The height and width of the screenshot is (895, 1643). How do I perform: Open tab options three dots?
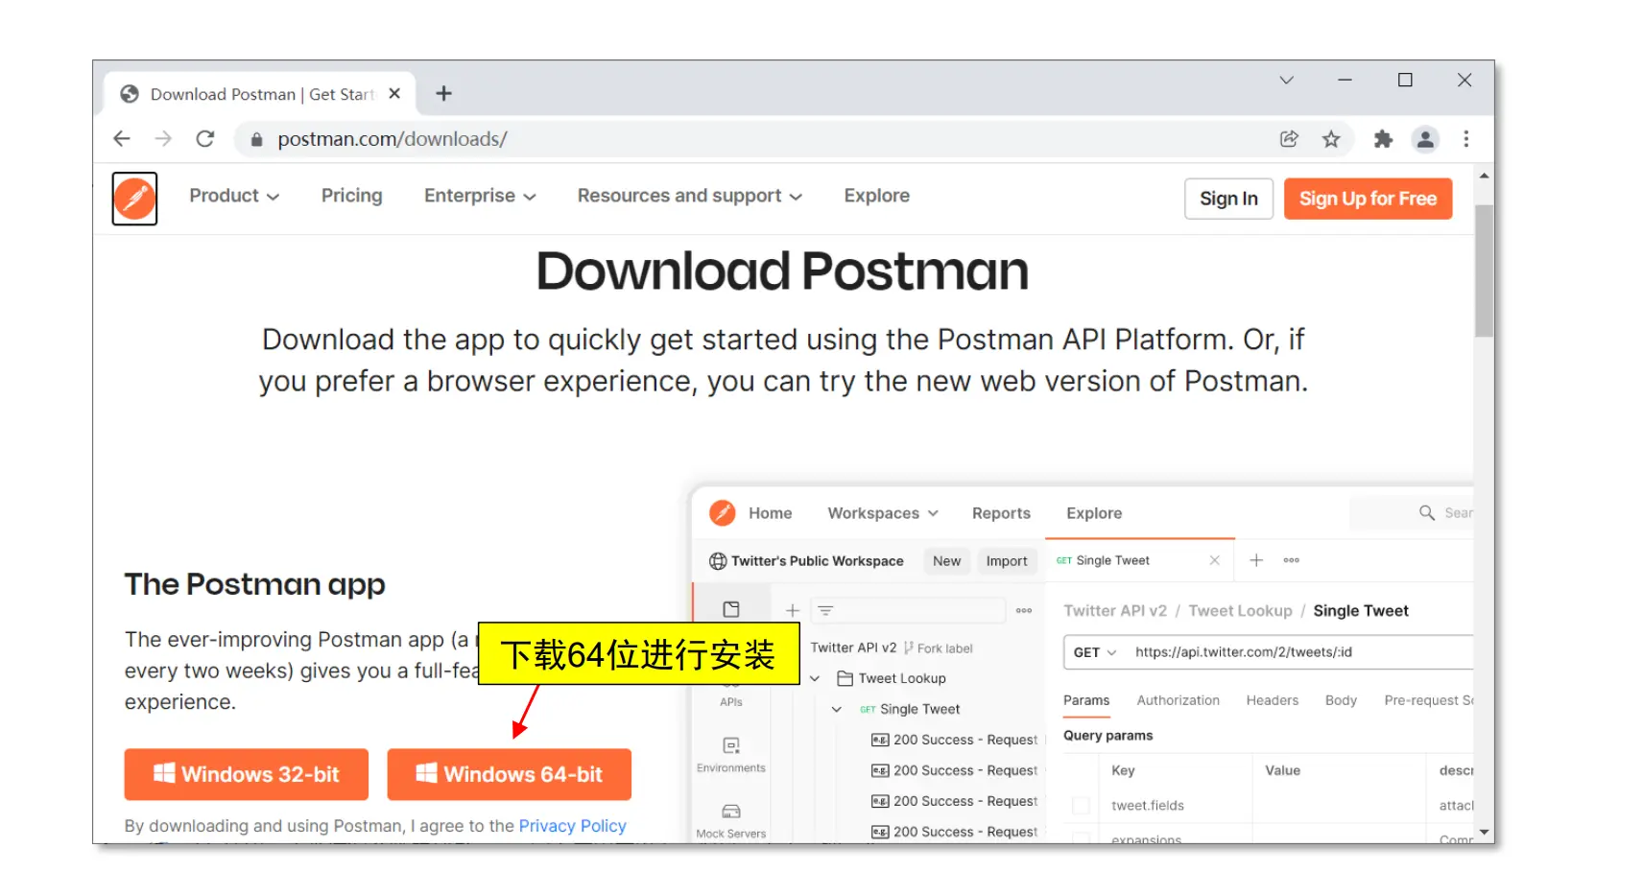coord(1292,560)
